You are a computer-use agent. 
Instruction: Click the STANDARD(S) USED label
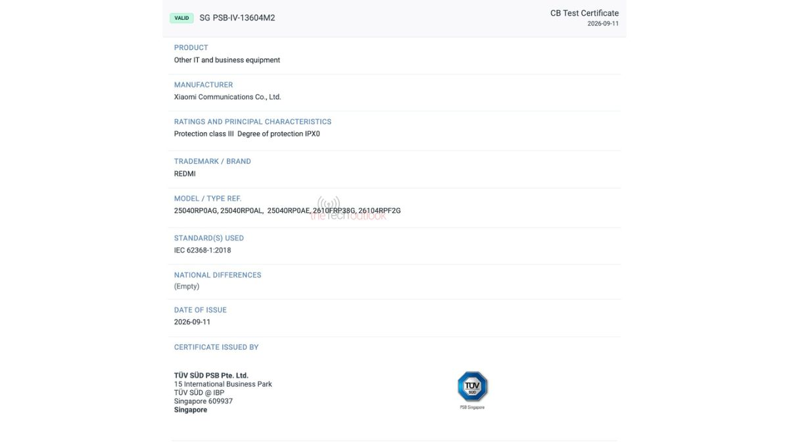pos(209,238)
